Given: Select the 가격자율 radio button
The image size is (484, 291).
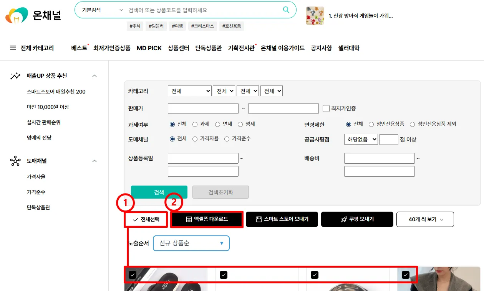Looking at the screenshot, I should point(195,139).
